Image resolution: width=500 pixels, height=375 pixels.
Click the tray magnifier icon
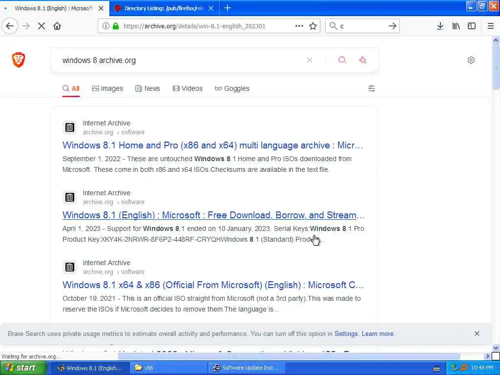pyautogui.click(x=464, y=368)
